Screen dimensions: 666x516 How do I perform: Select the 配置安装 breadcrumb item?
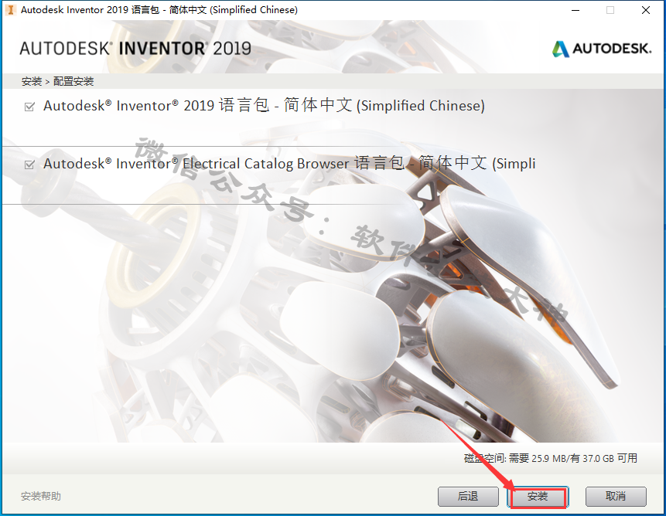(x=73, y=81)
